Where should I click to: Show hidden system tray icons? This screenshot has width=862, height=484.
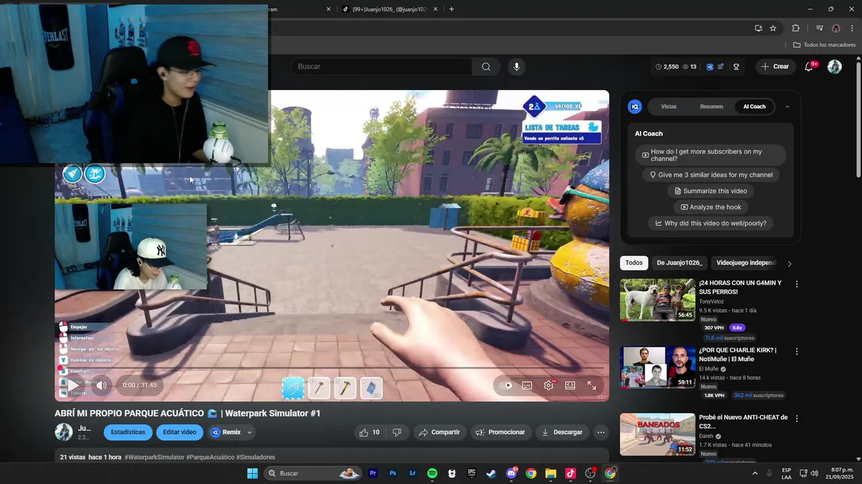[754, 473]
